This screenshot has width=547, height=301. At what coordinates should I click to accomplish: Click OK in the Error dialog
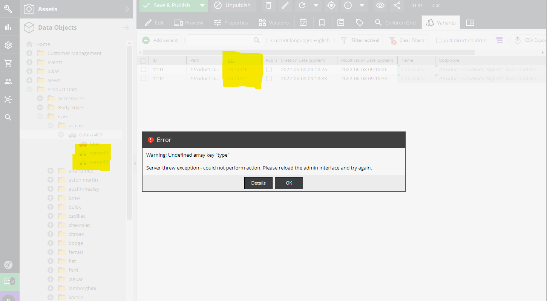tap(289, 183)
